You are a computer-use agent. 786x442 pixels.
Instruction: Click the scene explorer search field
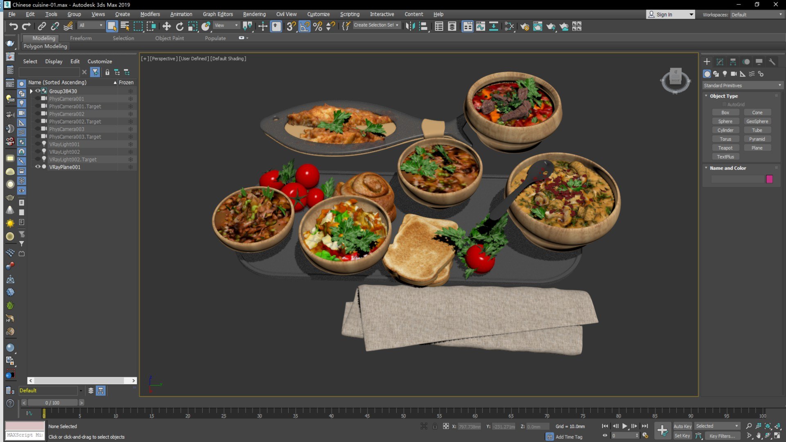(x=49, y=72)
